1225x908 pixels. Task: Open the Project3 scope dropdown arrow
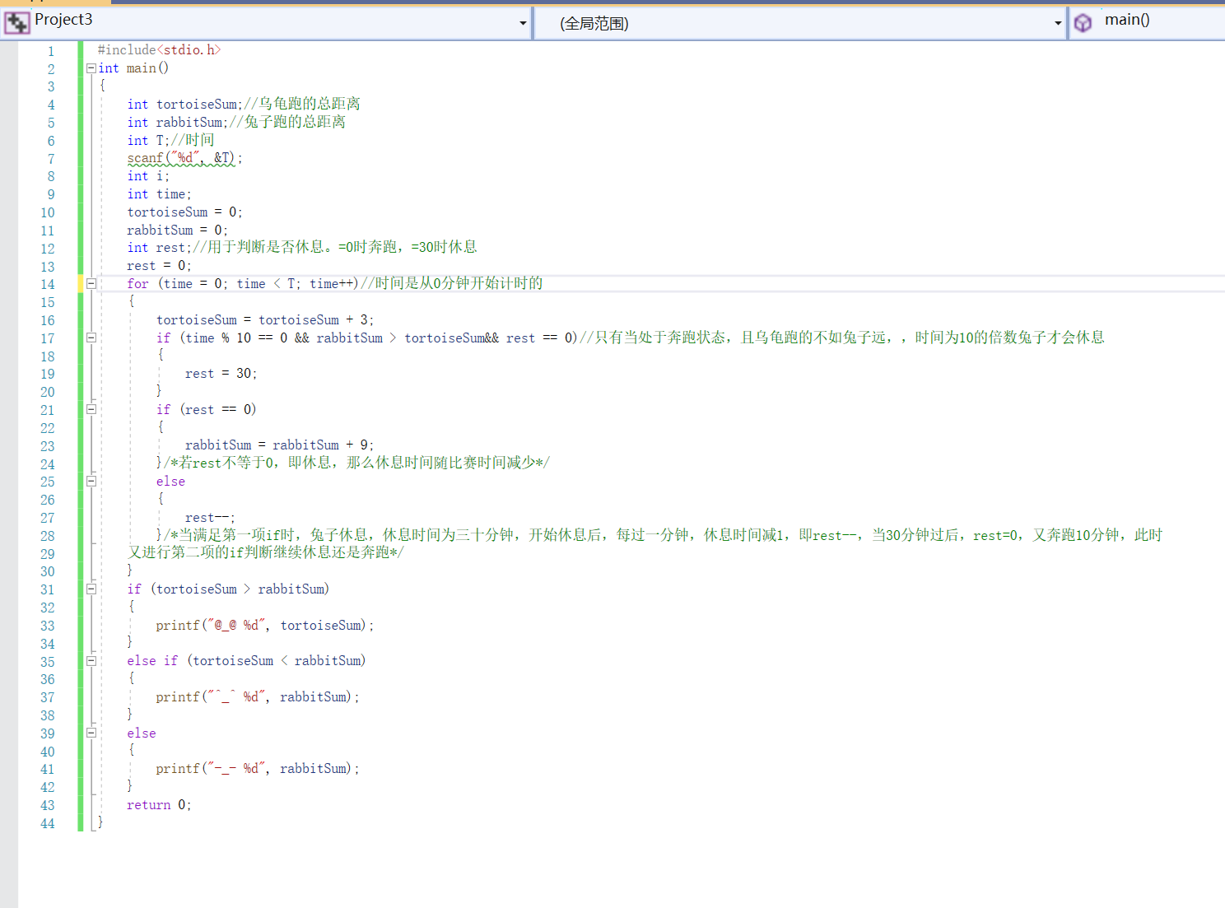tap(523, 23)
